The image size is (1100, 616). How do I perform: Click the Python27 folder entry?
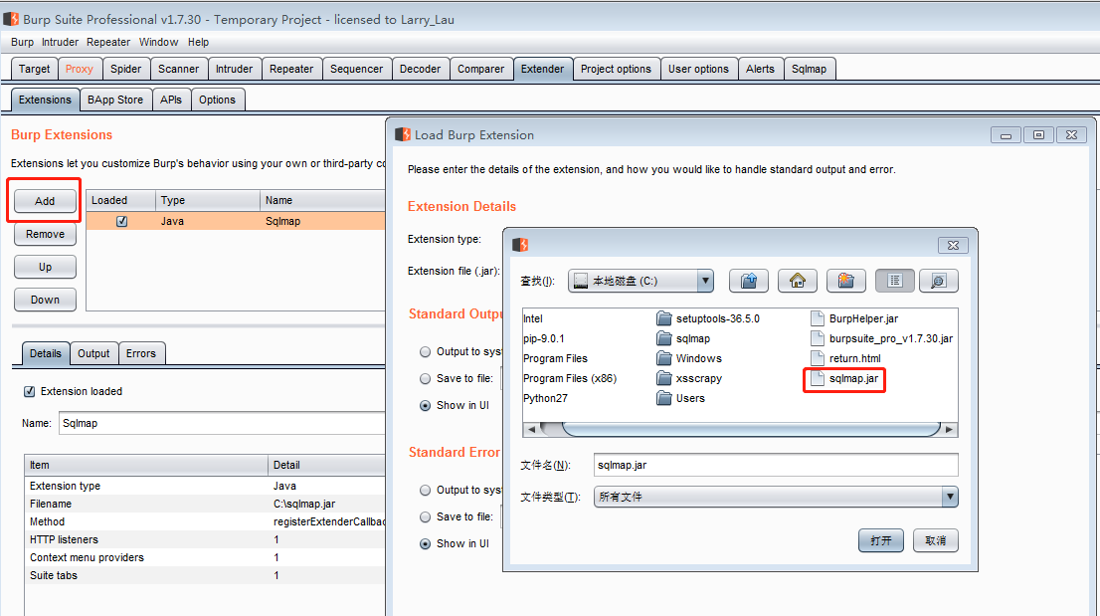click(x=545, y=398)
